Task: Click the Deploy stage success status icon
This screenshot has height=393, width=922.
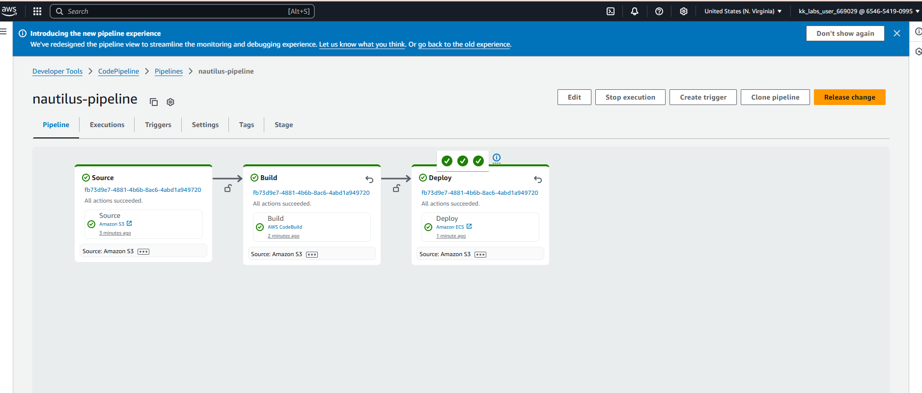Action: [423, 178]
